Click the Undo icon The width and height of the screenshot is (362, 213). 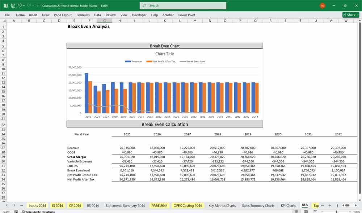coord(20,6)
